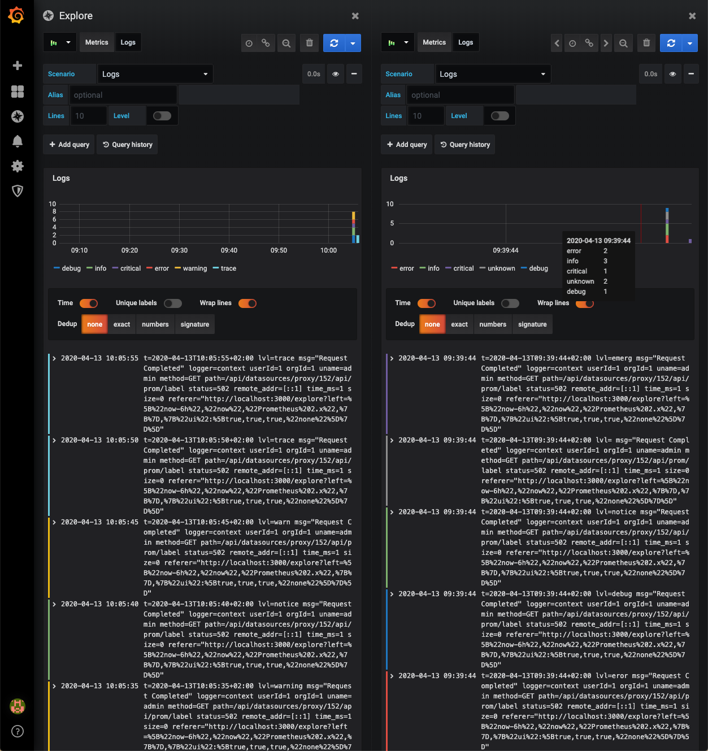The width and height of the screenshot is (708, 751).
Task: Close the right split pane
Action: (x=692, y=16)
